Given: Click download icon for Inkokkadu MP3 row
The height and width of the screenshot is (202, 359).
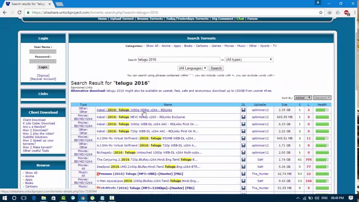Looking at the screenshot, I should click(243, 188).
